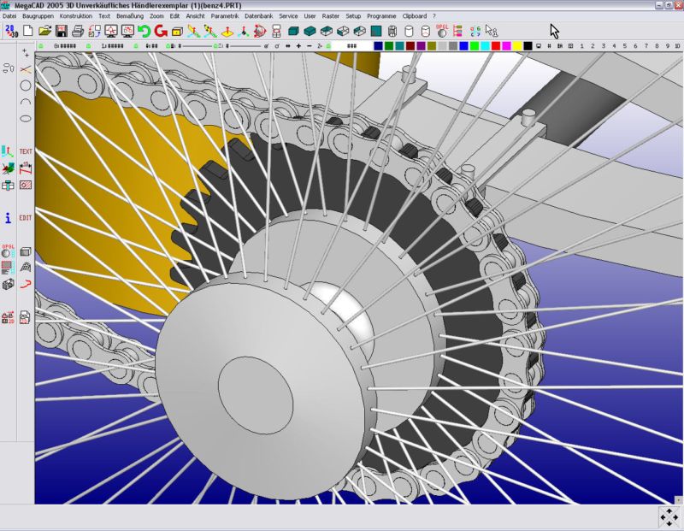This screenshot has width=684, height=531.
Task: Expand the Parametrik menu
Action: coord(225,16)
